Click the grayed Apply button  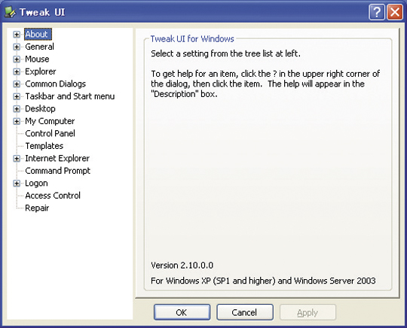(x=308, y=312)
